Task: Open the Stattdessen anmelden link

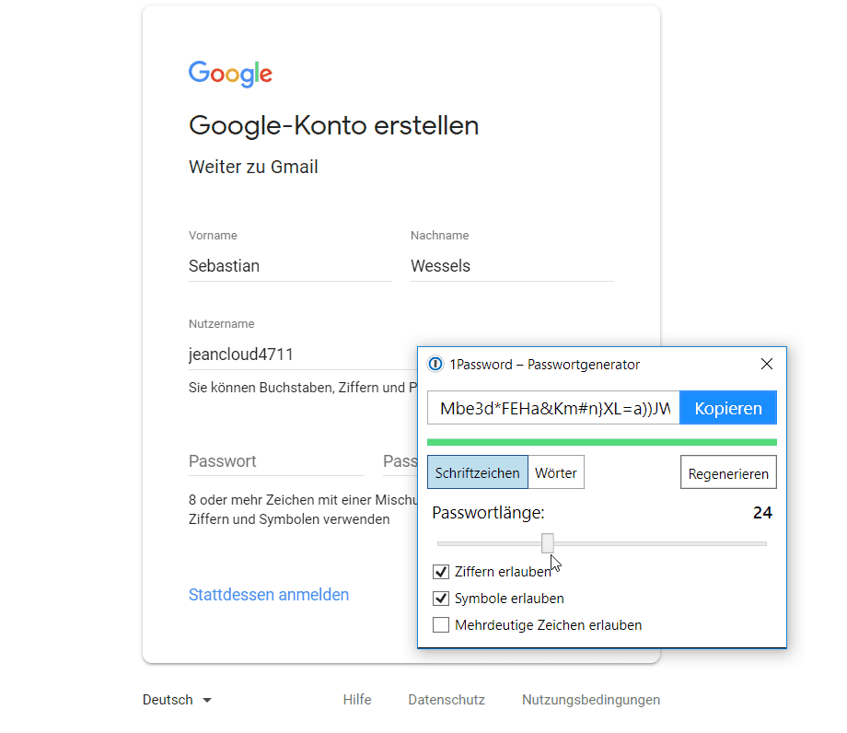Action: (269, 595)
